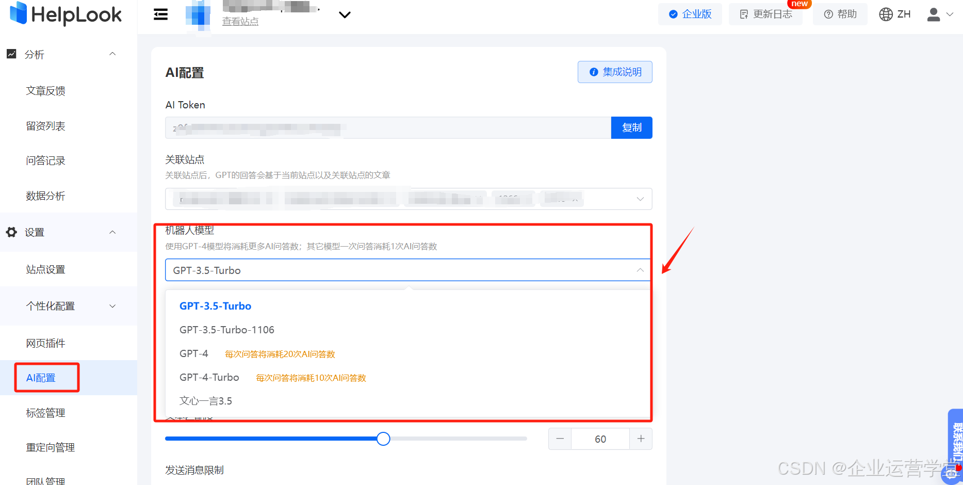Click the slider handle at 60
Screen dimensions: 963x485
pos(383,439)
